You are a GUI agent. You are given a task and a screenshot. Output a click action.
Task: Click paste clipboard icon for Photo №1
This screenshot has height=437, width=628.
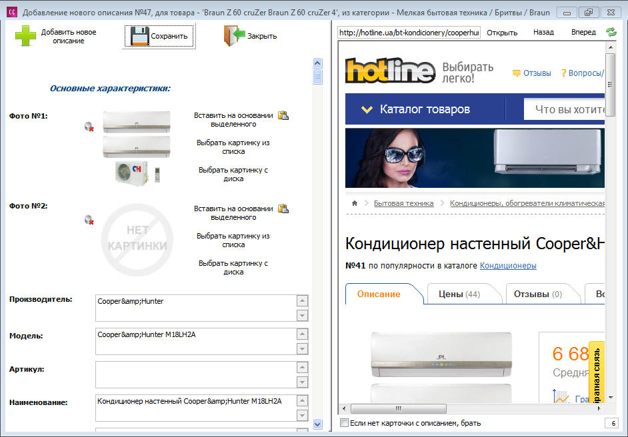(x=283, y=115)
